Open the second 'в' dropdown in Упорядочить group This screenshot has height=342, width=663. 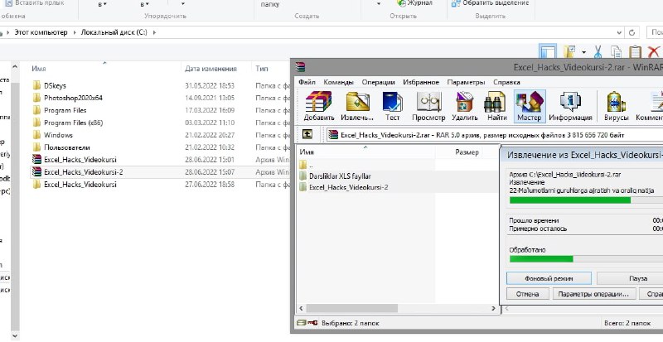pos(144,4)
